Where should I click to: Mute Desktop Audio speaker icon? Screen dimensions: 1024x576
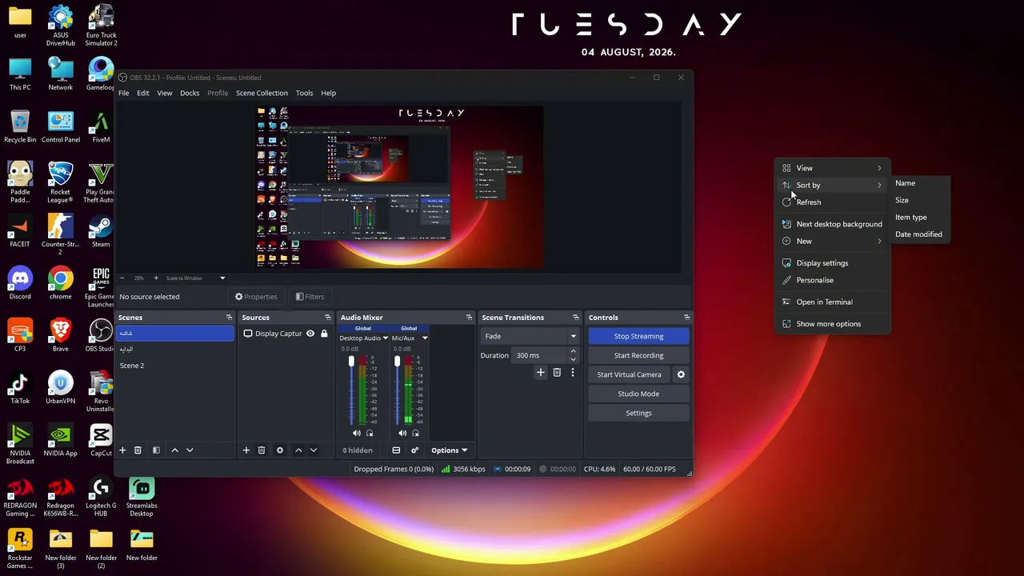click(x=357, y=434)
